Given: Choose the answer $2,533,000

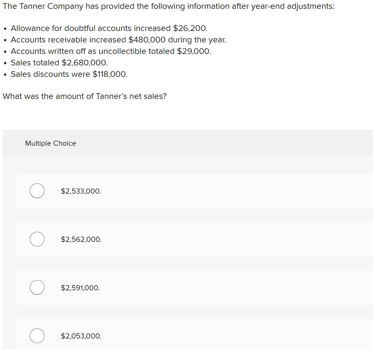Looking at the screenshot, I should click(x=81, y=191).
